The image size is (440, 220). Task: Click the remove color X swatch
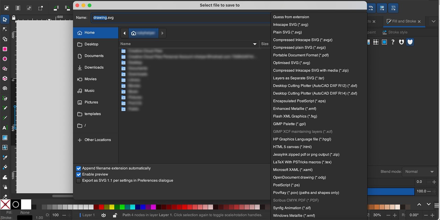point(5,204)
